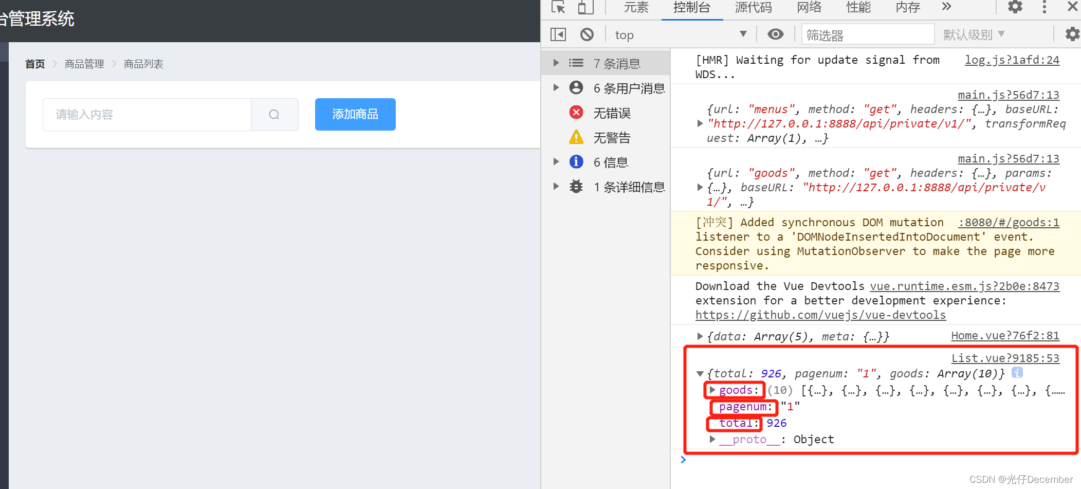Select the 7 条消息 list icon

[576, 63]
